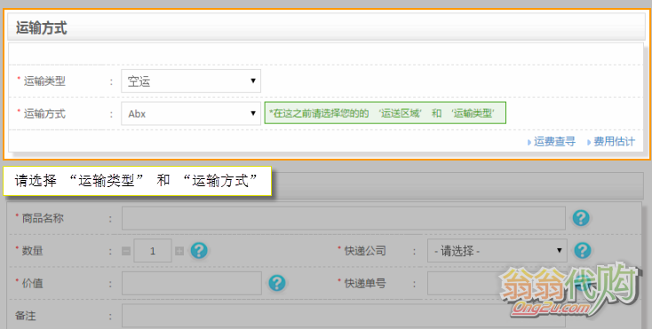
Task: Click the 费用估计 link
Action: pyautogui.click(x=614, y=142)
